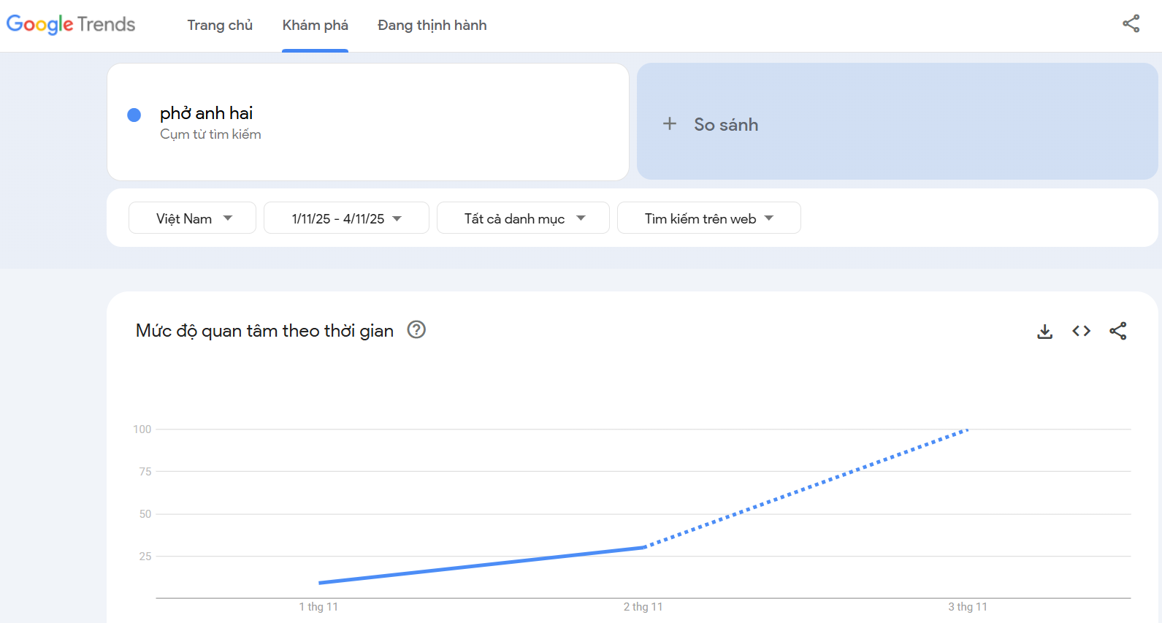Click the dotted line peak at 3 thg 11
Screen dimensions: 1162x623
(967, 430)
